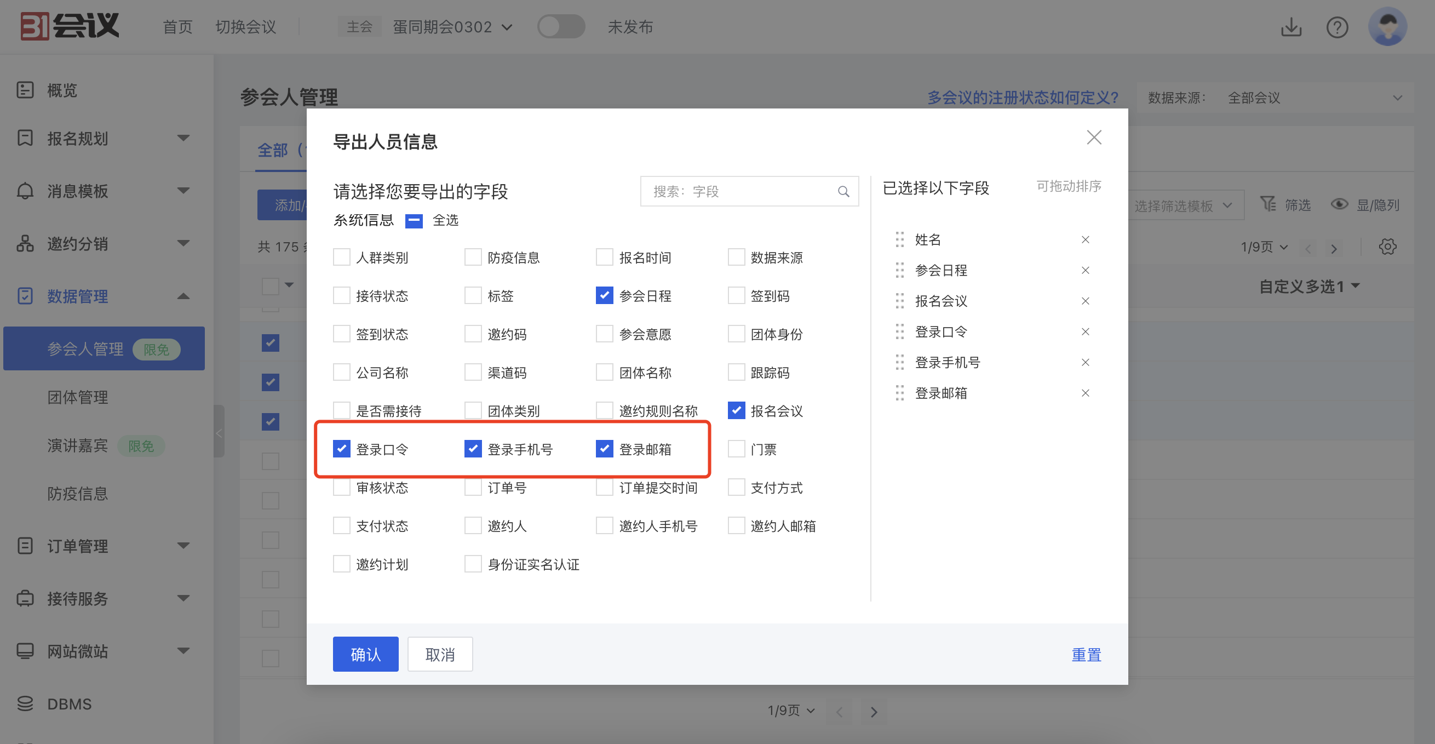Open 演讲嘉宾 in the sidebar

[77, 445]
